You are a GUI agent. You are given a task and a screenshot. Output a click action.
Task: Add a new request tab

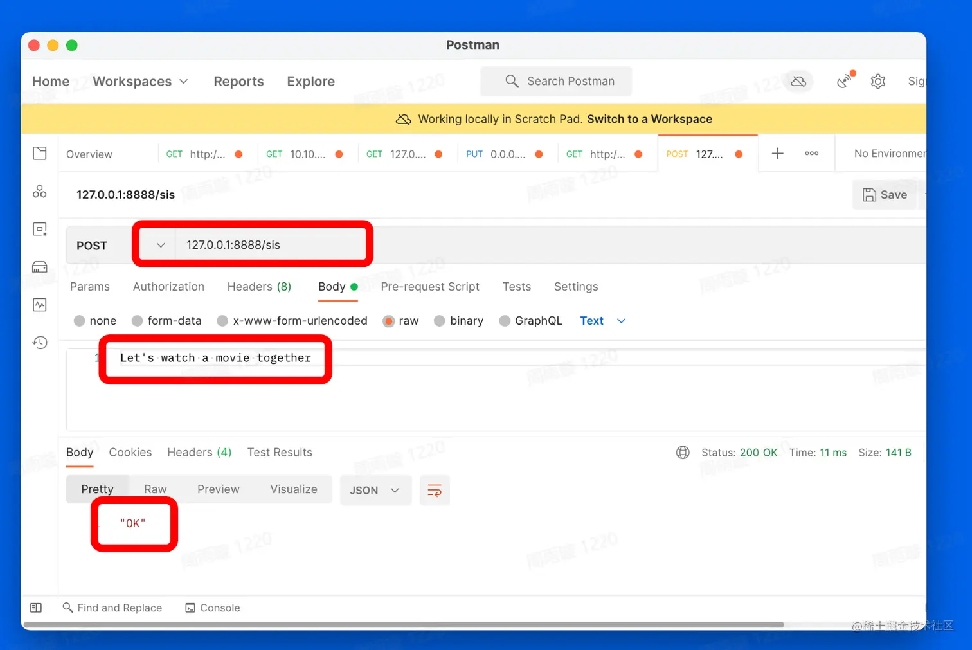(778, 153)
